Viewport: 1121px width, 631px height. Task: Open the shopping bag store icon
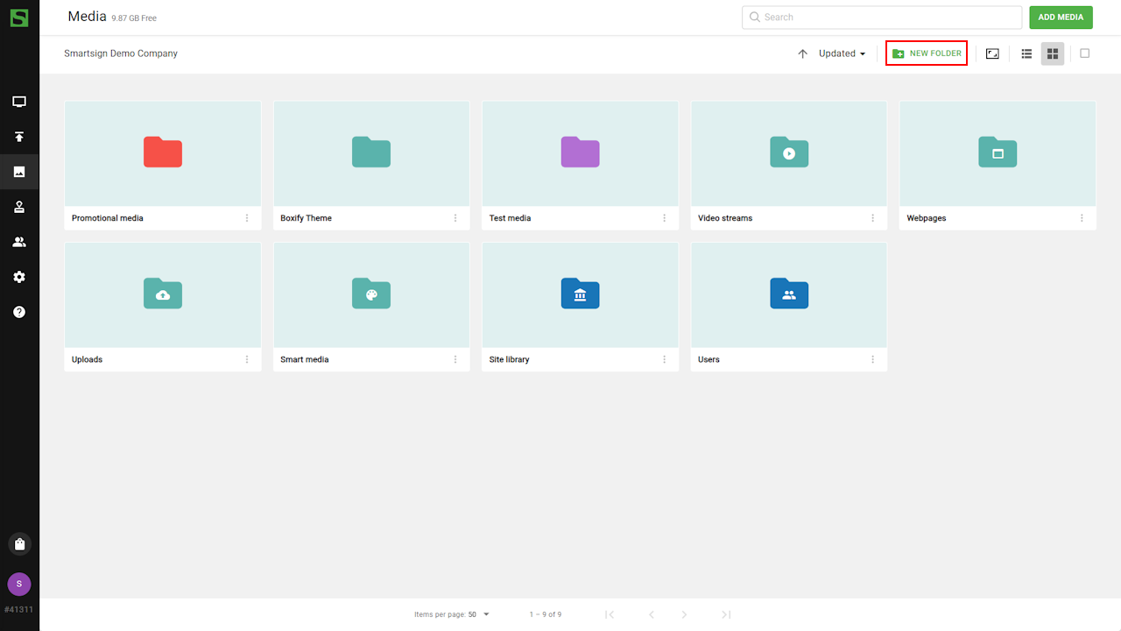tap(19, 544)
